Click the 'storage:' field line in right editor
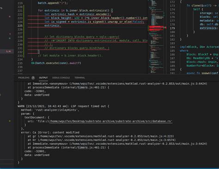219x169 pixels. click(x=209, y=13)
